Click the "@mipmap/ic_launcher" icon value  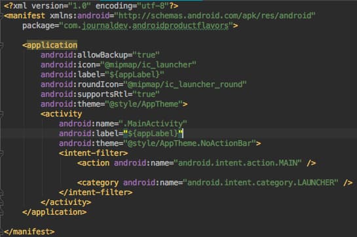click(148, 65)
